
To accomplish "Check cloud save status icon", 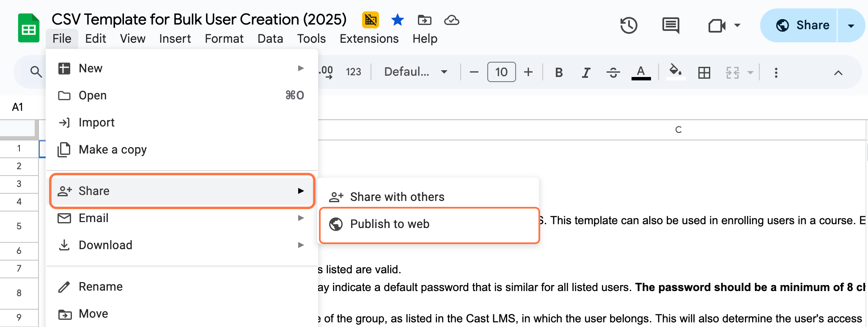I will [x=452, y=20].
